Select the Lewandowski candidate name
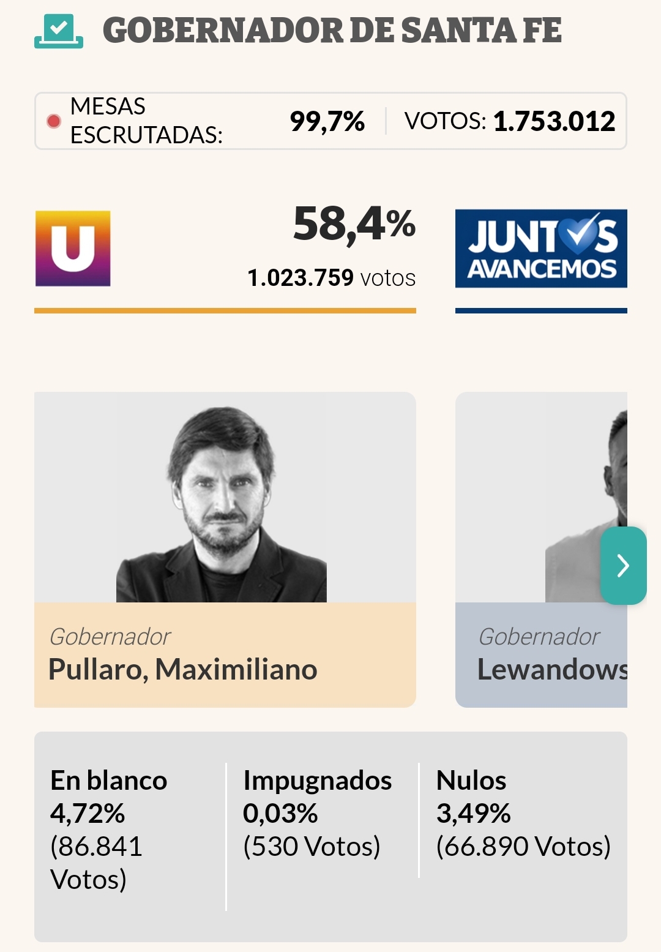Viewport: 661px width, 952px height. coord(552,669)
